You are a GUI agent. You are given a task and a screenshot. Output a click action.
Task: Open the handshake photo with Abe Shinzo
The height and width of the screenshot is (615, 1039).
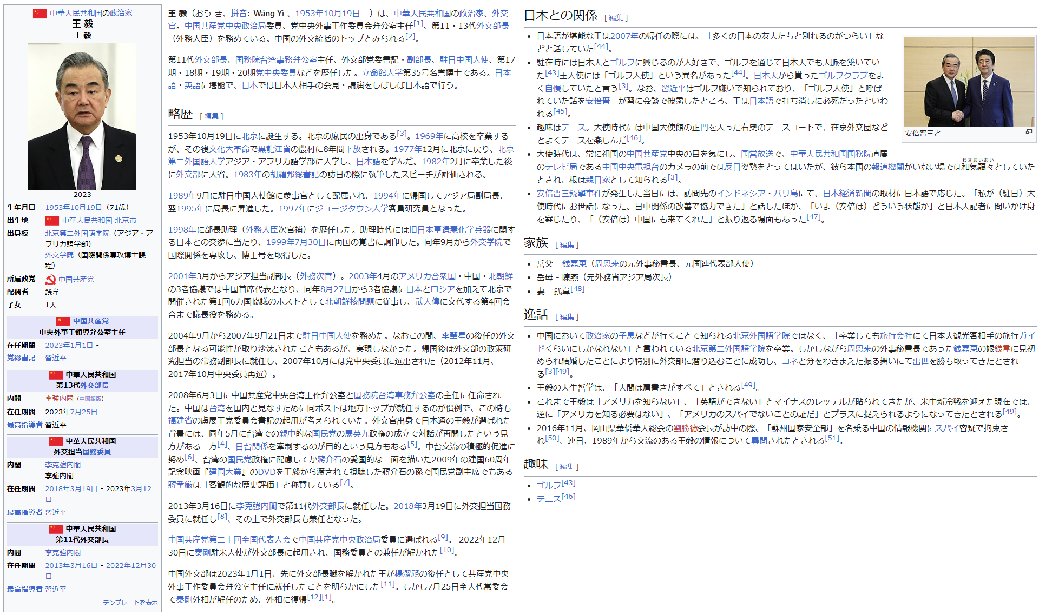click(969, 82)
